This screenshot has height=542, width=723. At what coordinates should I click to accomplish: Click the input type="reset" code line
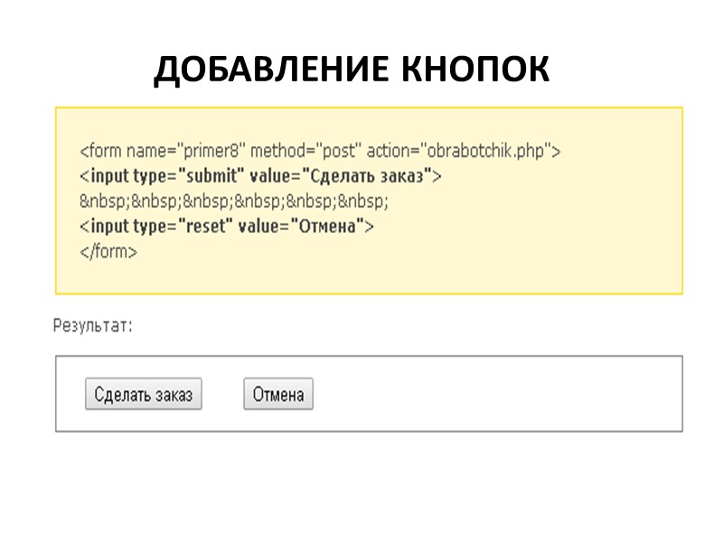tap(227, 227)
